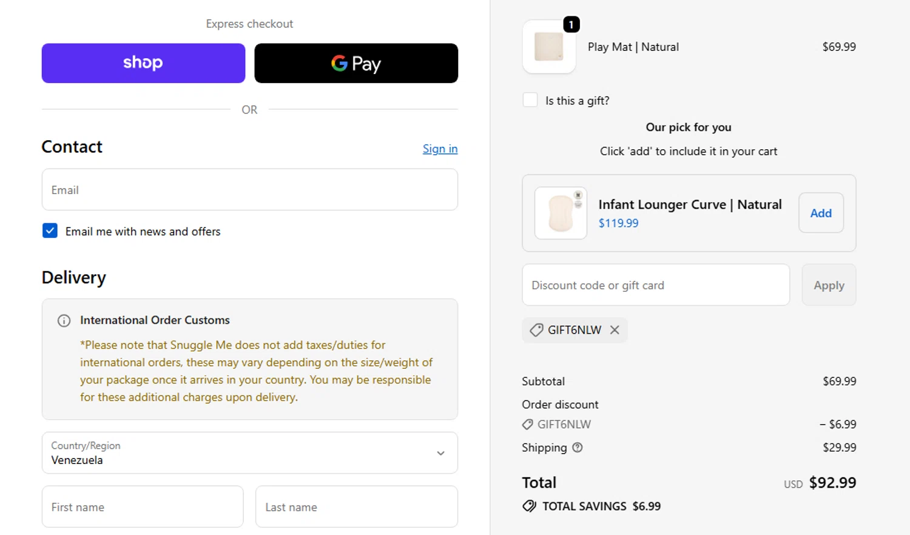Viewport: 910px width, 535px height.
Task: Pay with the Shop express checkout button
Action: coord(143,63)
